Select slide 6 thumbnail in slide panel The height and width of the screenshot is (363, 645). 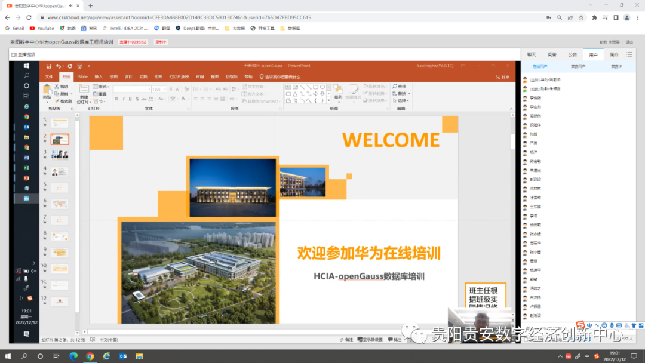tap(60, 204)
